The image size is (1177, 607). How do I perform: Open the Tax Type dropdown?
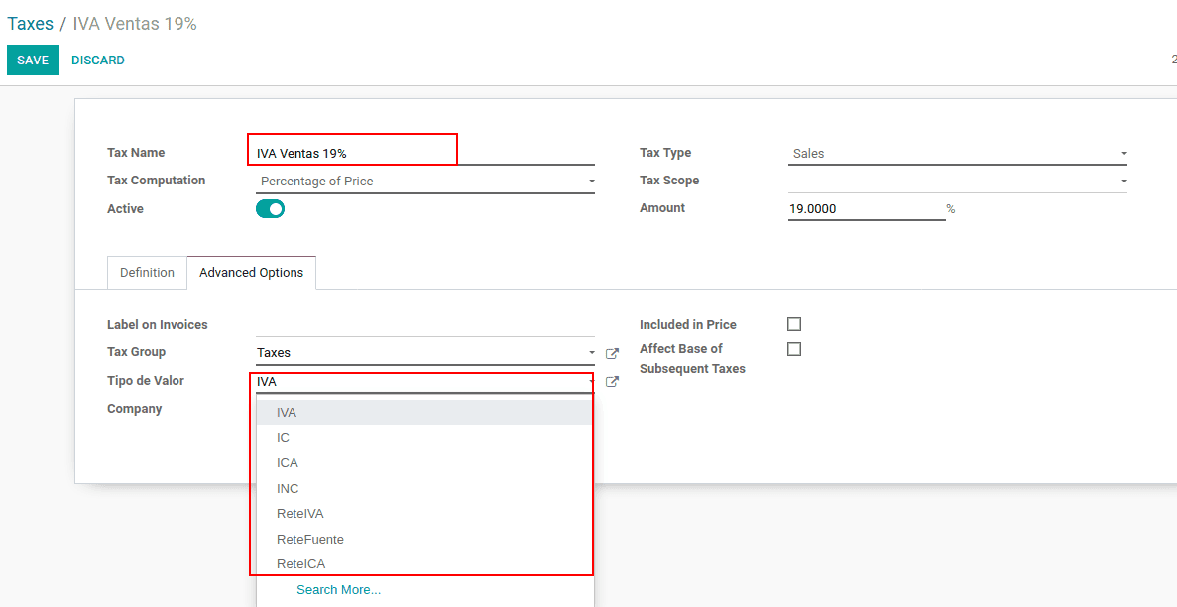958,154
